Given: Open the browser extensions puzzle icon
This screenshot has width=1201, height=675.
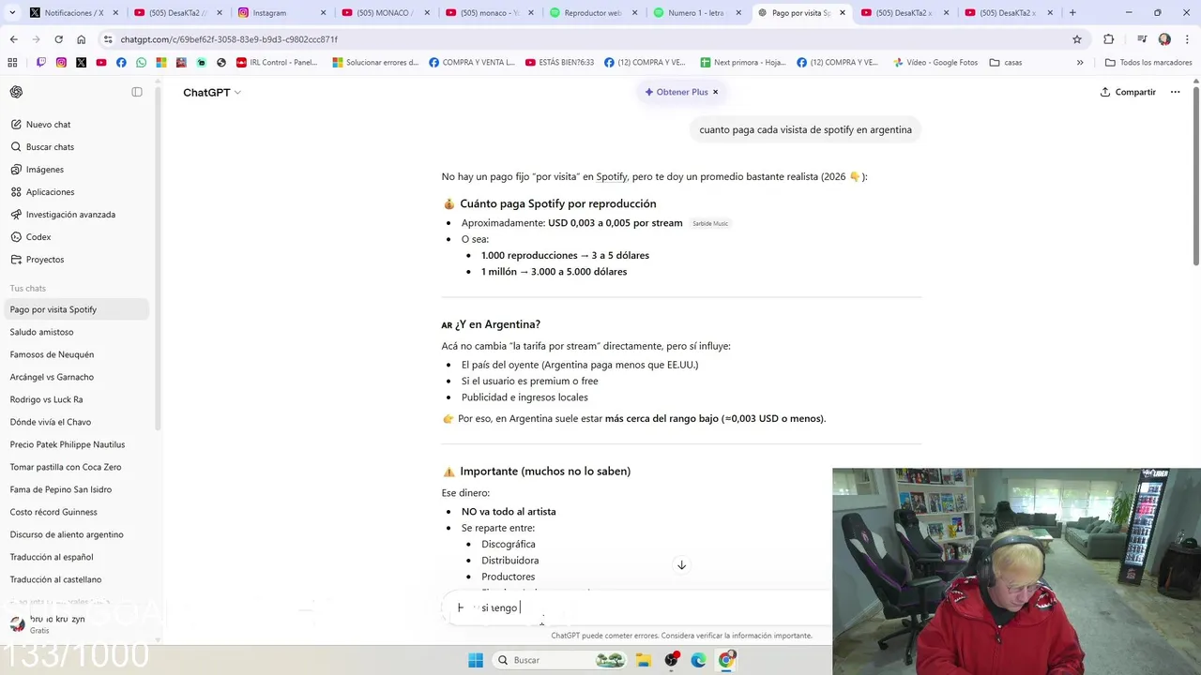Looking at the screenshot, I should pos(1109,39).
